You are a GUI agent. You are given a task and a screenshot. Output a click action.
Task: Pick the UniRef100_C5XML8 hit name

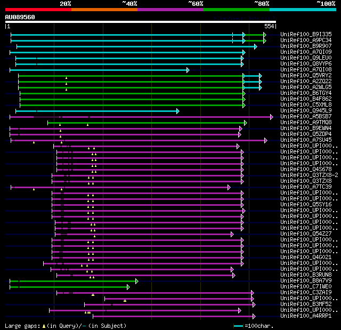(x=306, y=105)
